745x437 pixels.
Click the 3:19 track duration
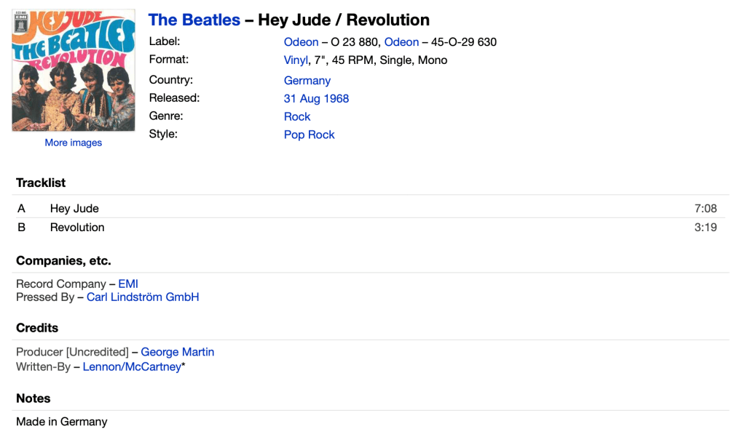(x=706, y=228)
